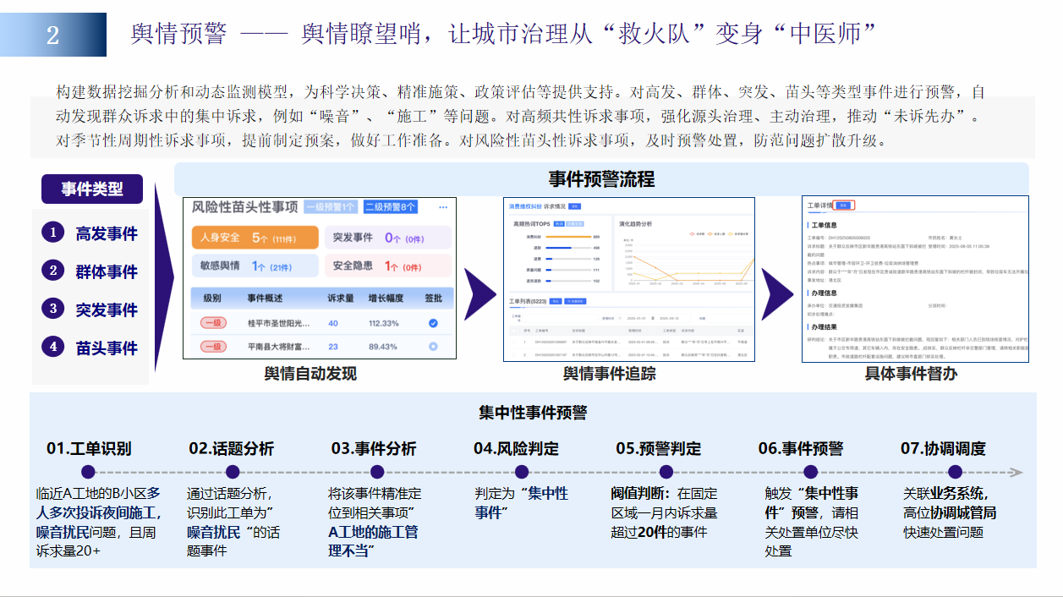Click the highlighted 督办 button in 工单详情

[x=843, y=205]
